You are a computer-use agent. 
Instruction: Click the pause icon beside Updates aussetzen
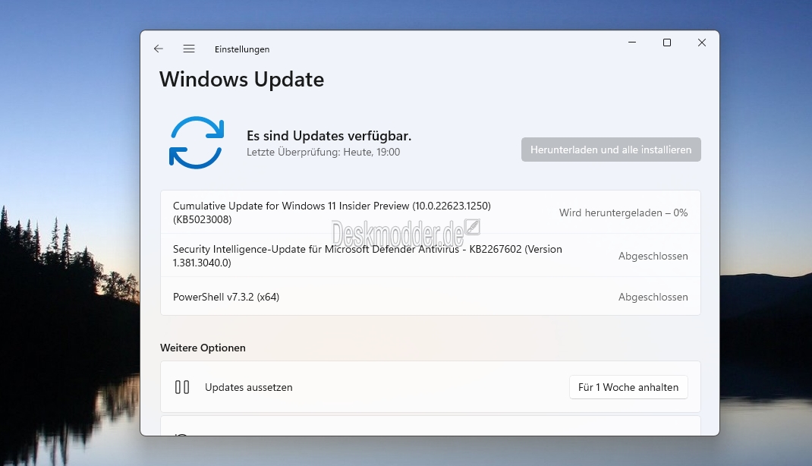coord(182,387)
